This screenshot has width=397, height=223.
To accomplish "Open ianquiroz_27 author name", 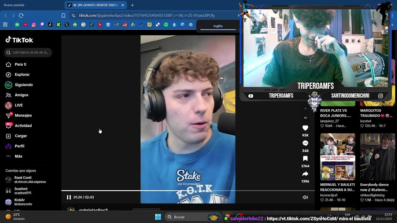I will (329, 121).
